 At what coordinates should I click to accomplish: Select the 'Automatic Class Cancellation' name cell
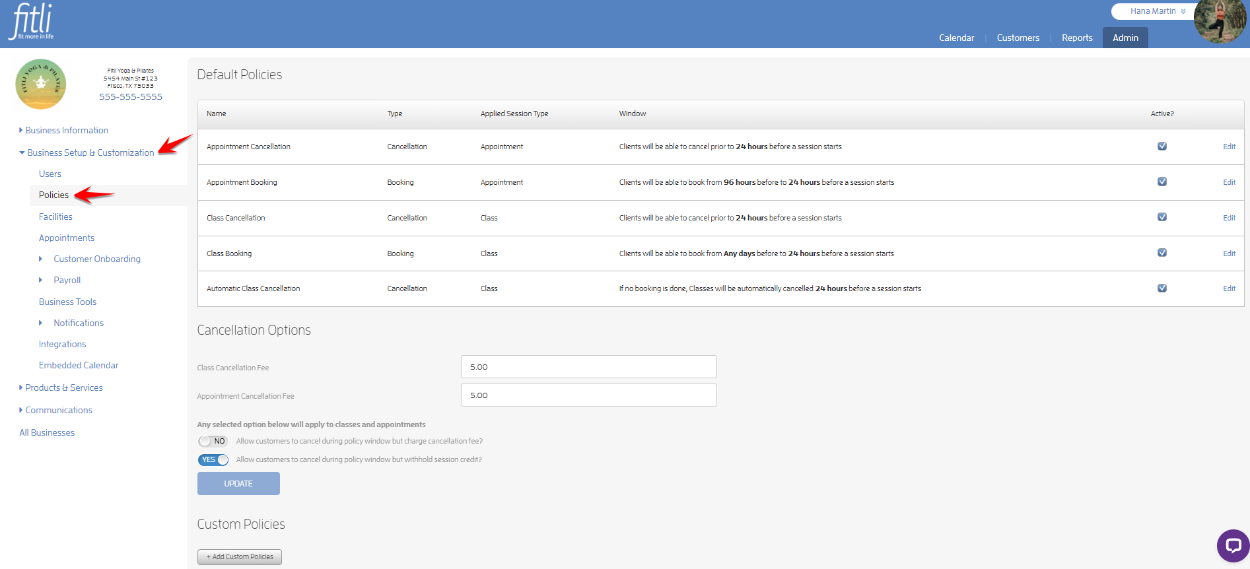(x=253, y=288)
